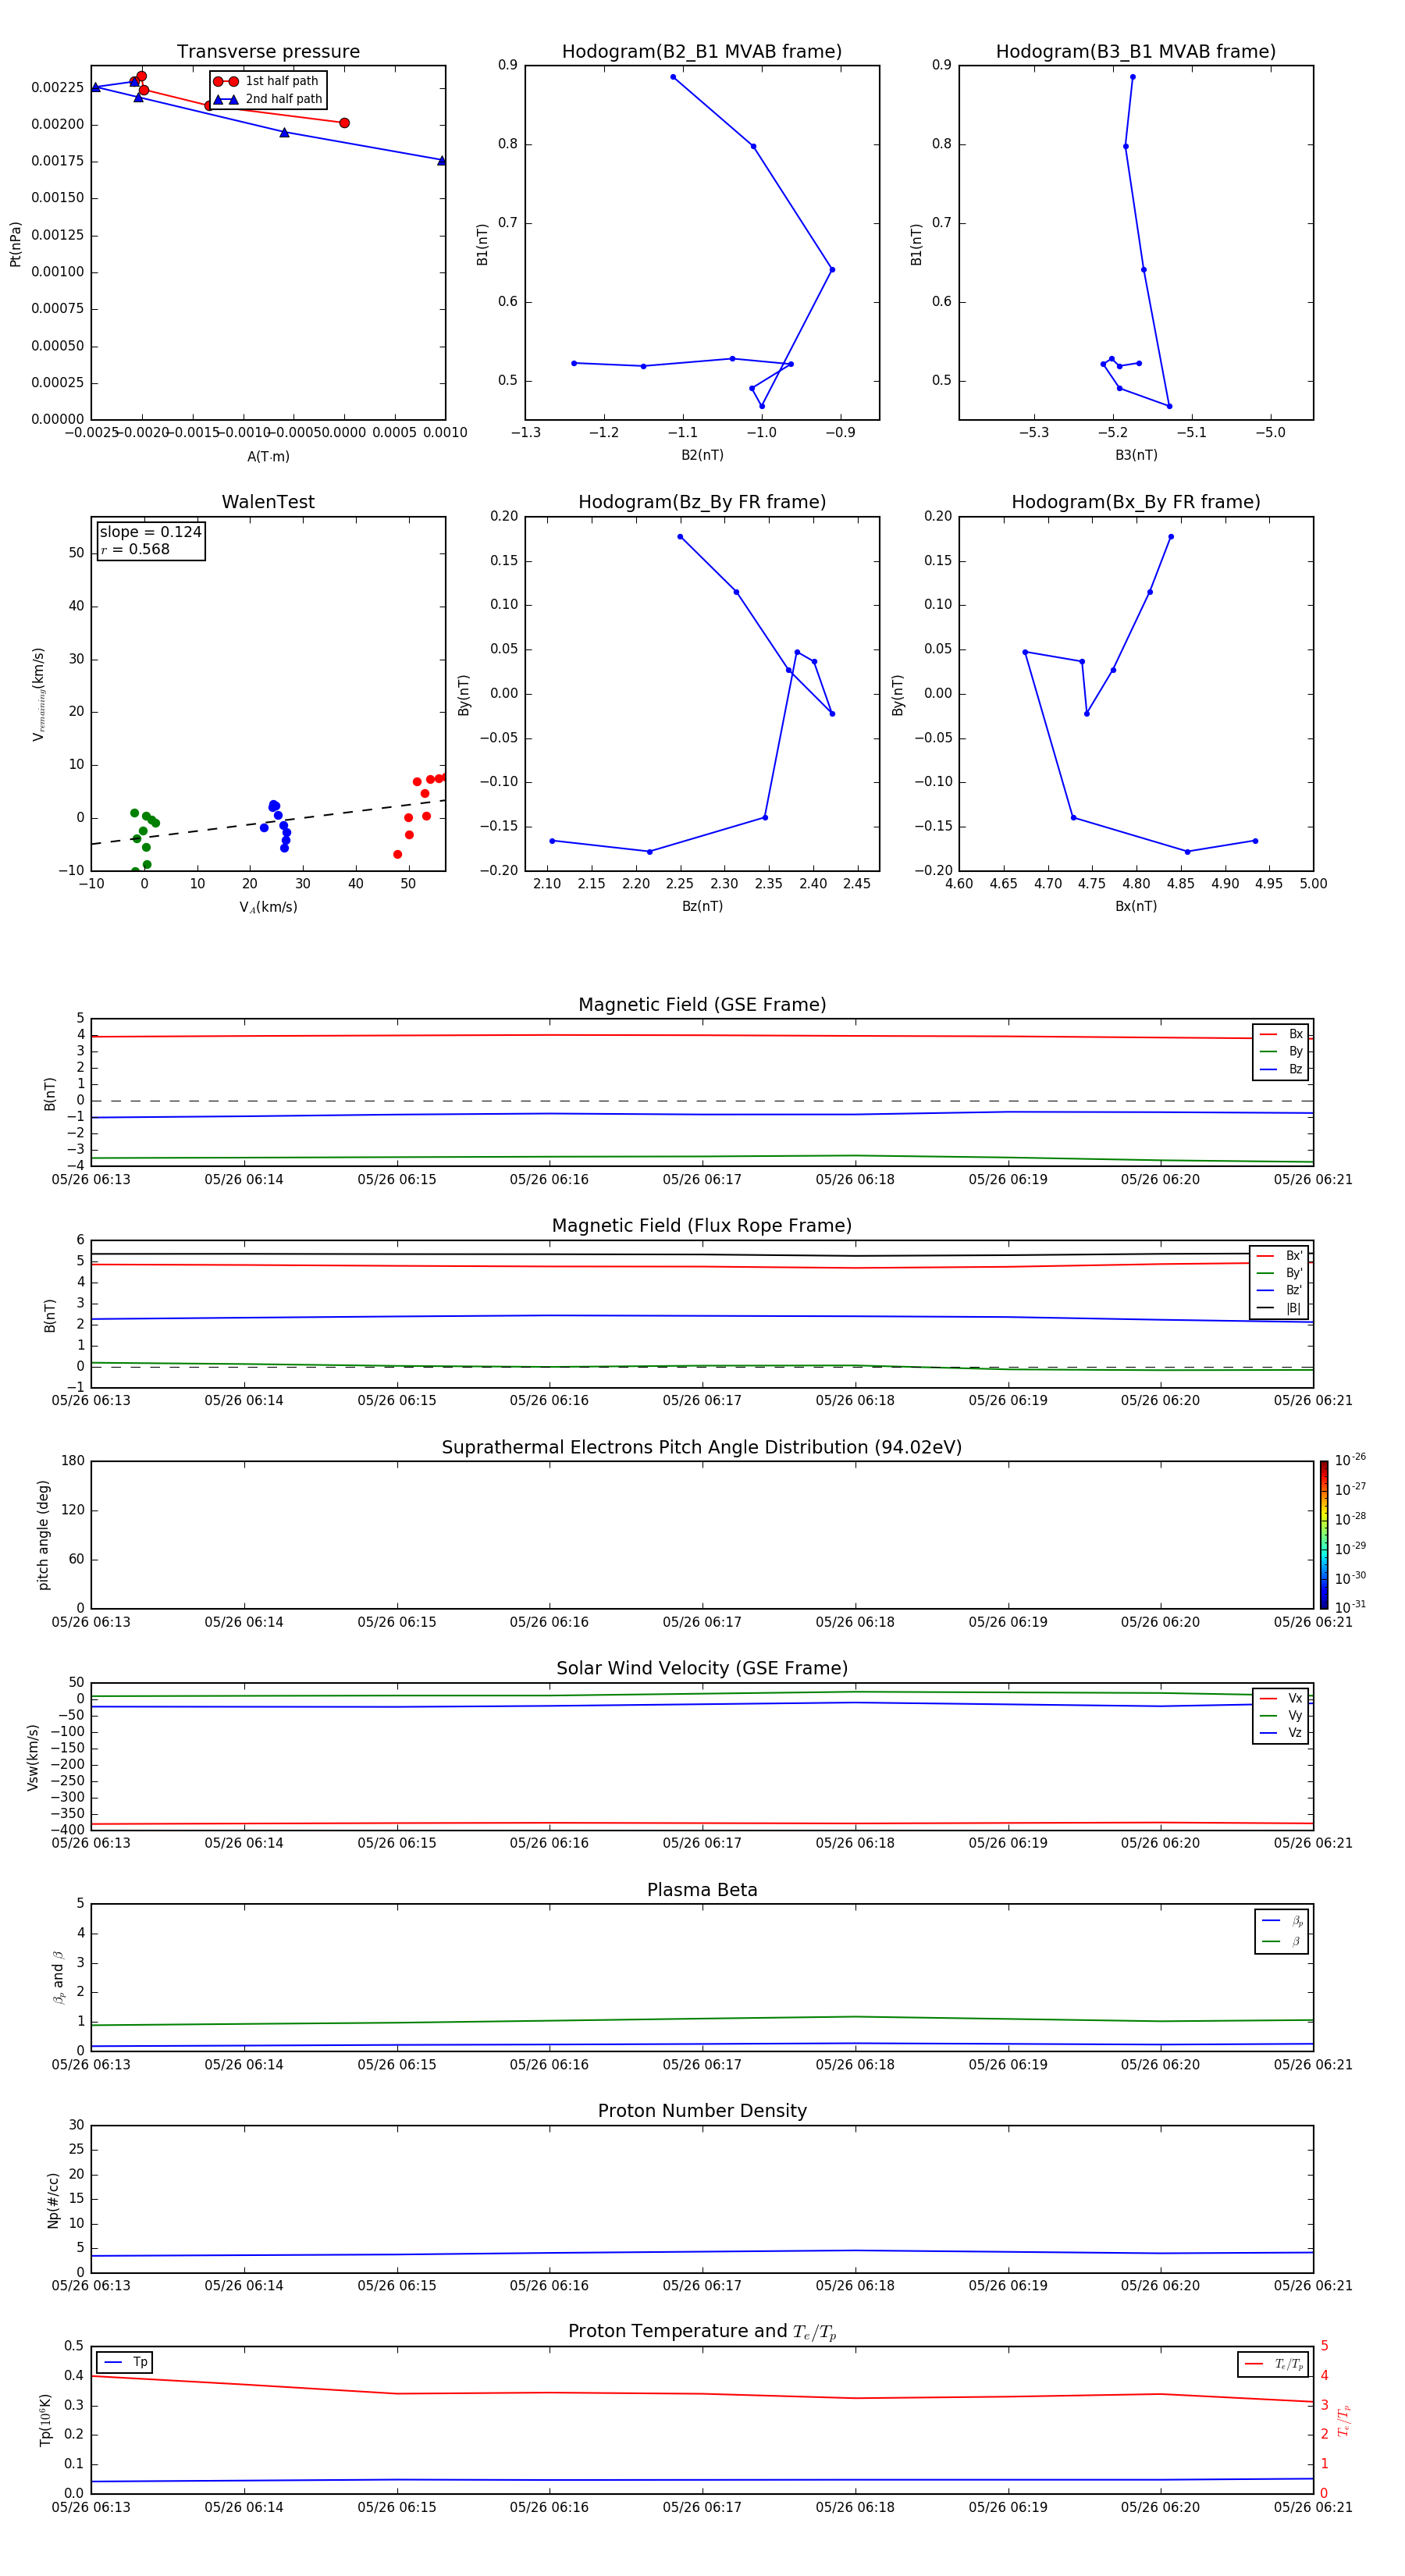
Task: Click the 'slope = 0.124' annotation
Action: (150, 532)
